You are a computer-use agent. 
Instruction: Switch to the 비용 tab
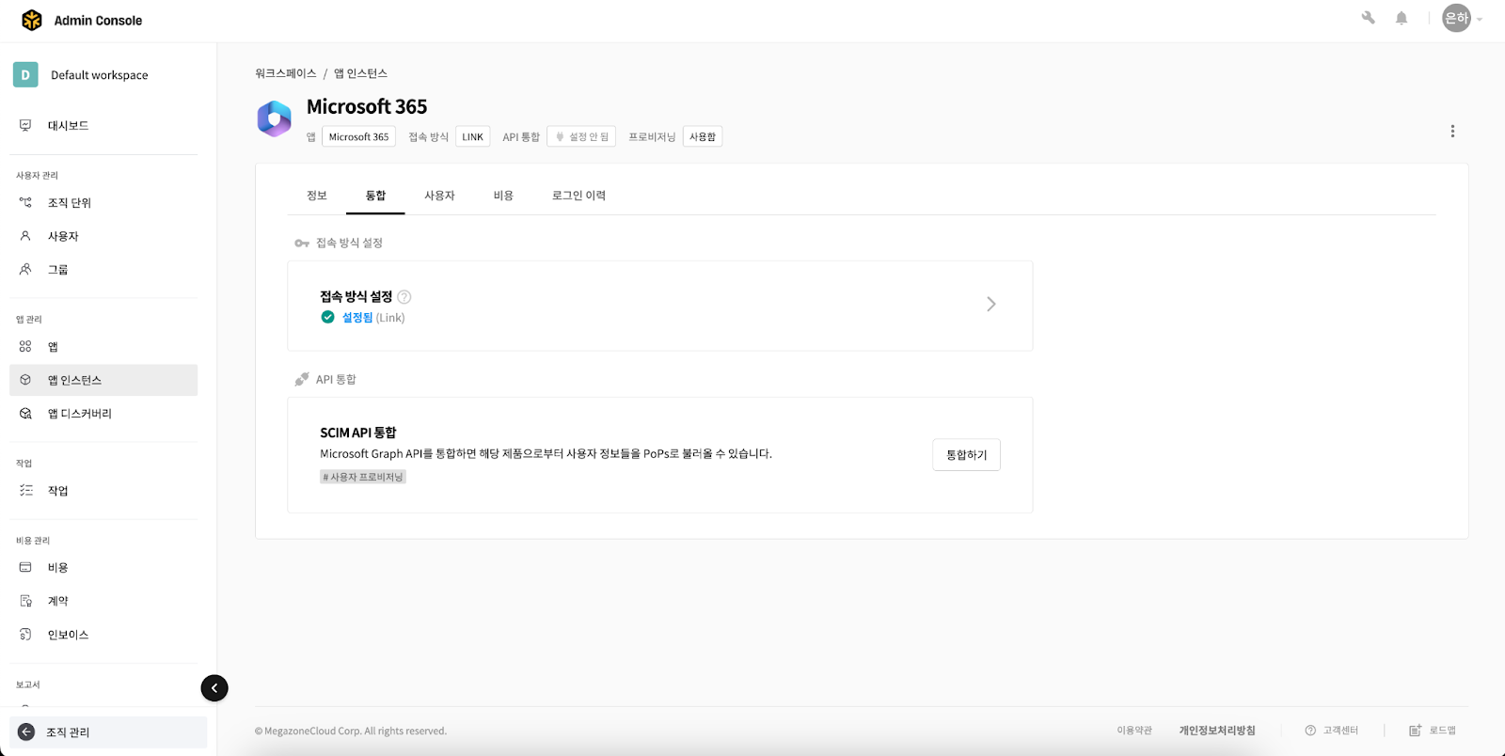[503, 196]
